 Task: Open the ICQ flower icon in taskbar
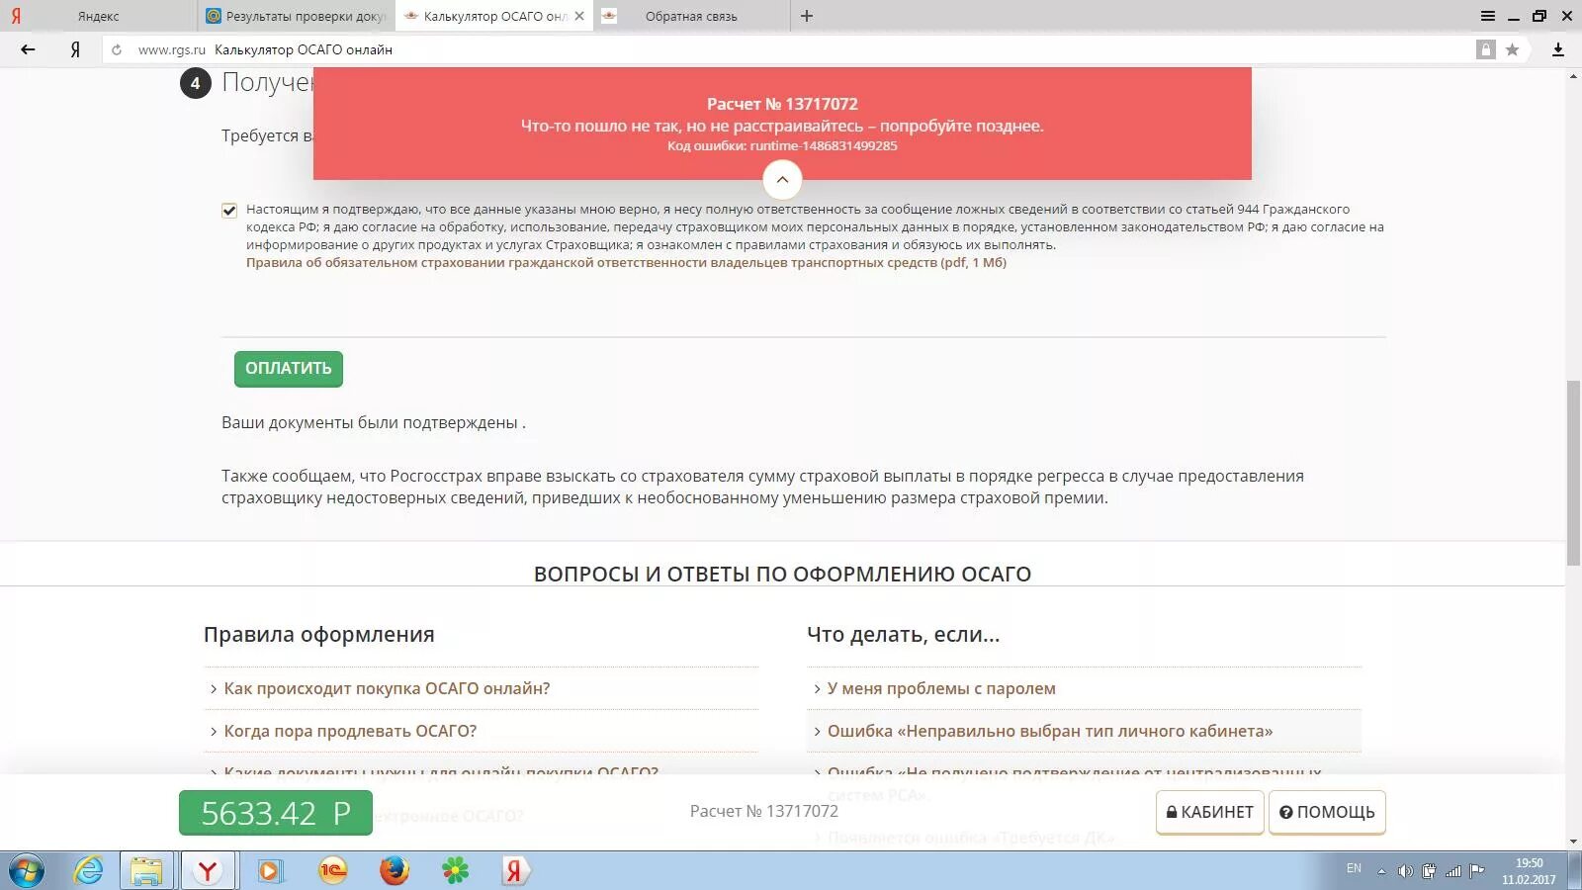(455, 871)
